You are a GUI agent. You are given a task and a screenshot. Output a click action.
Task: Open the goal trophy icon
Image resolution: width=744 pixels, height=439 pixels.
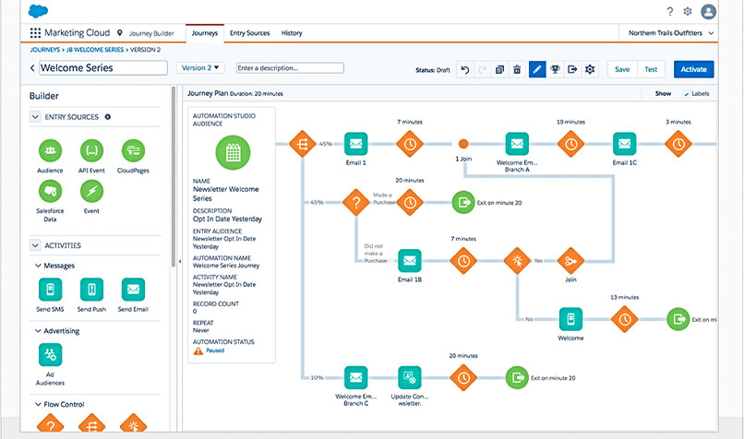[x=555, y=70]
